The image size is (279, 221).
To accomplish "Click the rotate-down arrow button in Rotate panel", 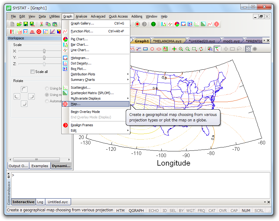I will tap(24, 104).
